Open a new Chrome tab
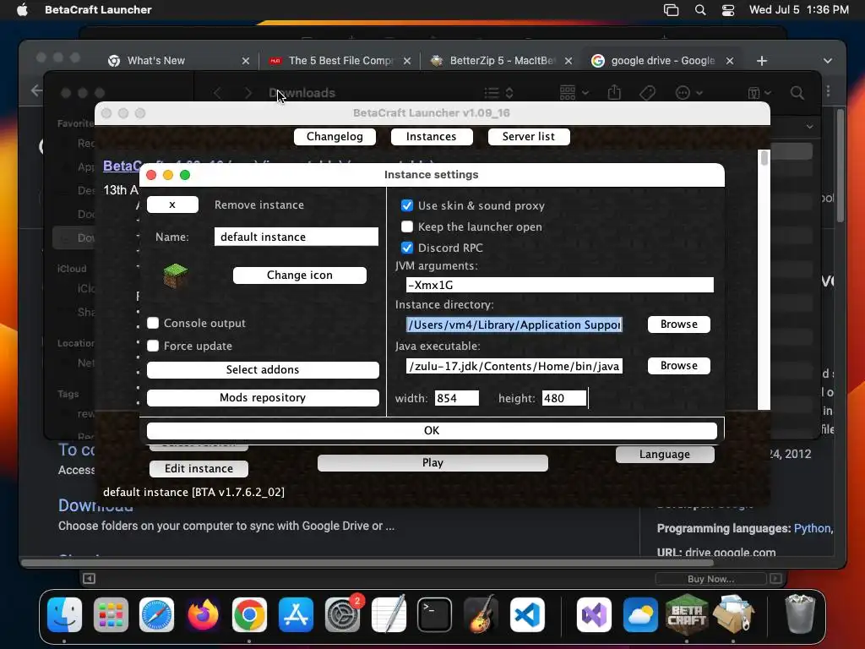 coord(762,61)
